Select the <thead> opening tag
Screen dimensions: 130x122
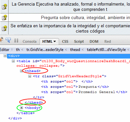click(32, 71)
